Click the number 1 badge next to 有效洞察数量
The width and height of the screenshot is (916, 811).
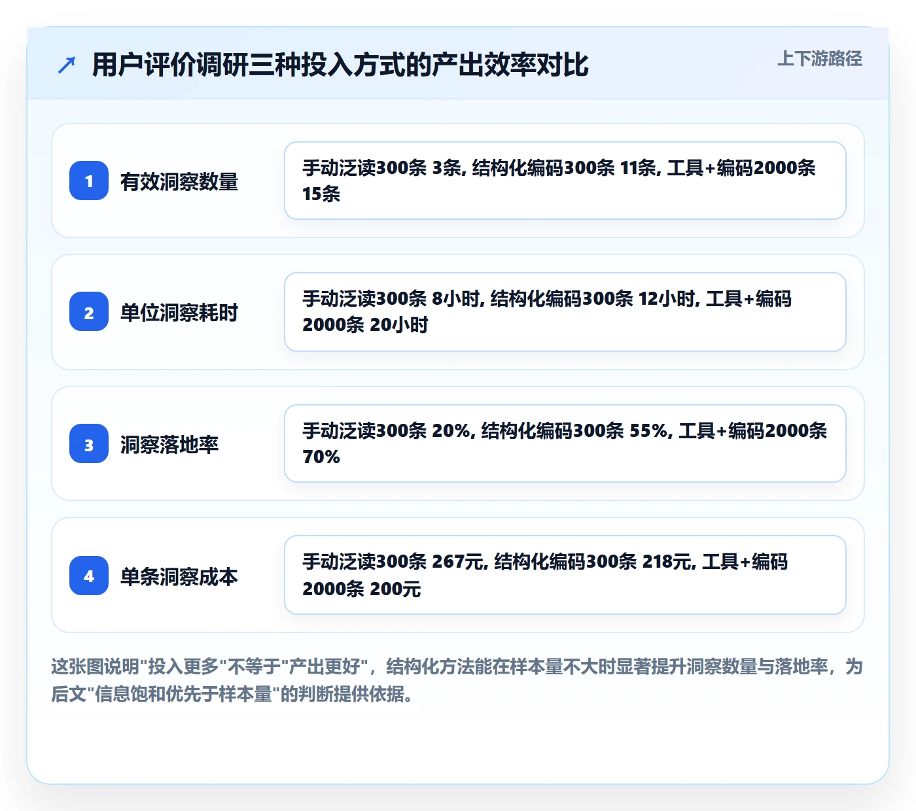(x=89, y=181)
